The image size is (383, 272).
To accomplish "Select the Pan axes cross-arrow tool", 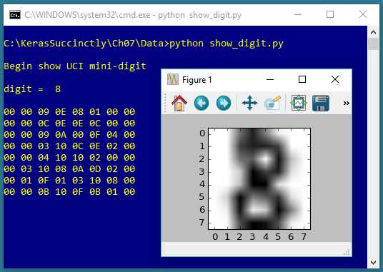I will click(249, 104).
